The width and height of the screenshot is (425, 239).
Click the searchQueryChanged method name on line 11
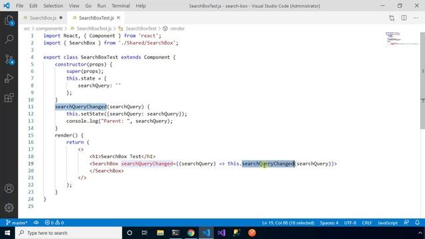pyautogui.click(x=80, y=107)
